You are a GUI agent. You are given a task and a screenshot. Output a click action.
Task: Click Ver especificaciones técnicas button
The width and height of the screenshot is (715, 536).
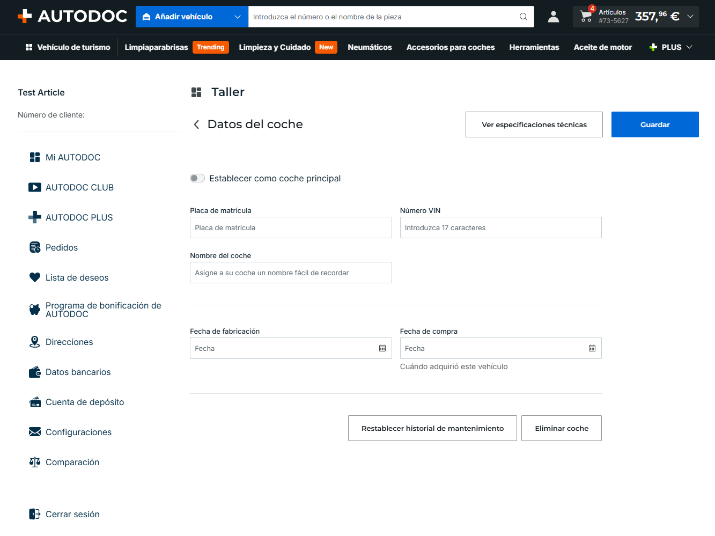(x=534, y=124)
